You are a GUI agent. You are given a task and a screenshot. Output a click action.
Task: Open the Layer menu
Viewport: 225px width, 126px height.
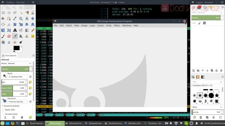92,26
